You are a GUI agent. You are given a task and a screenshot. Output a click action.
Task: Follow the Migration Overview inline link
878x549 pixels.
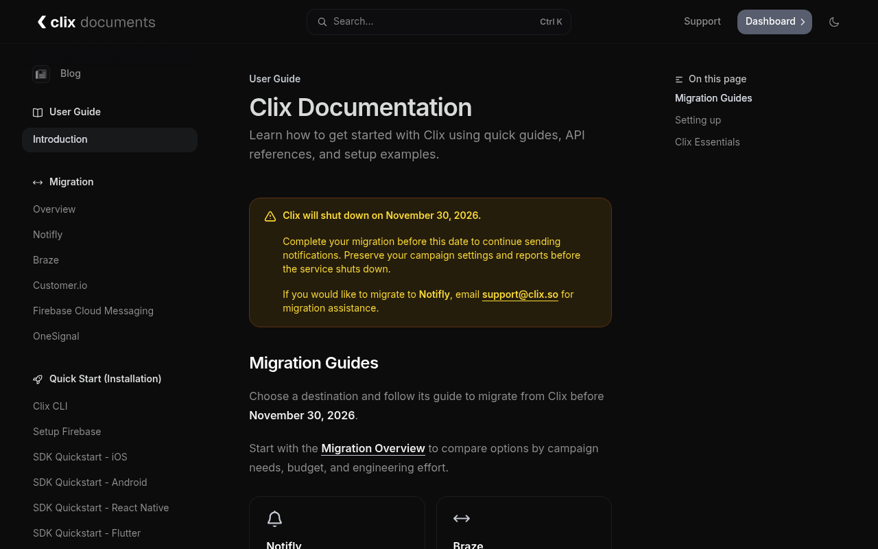tap(373, 448)
